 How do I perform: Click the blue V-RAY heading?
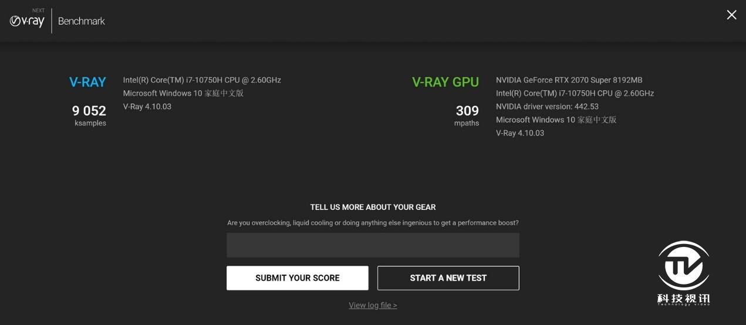(87, 82)
